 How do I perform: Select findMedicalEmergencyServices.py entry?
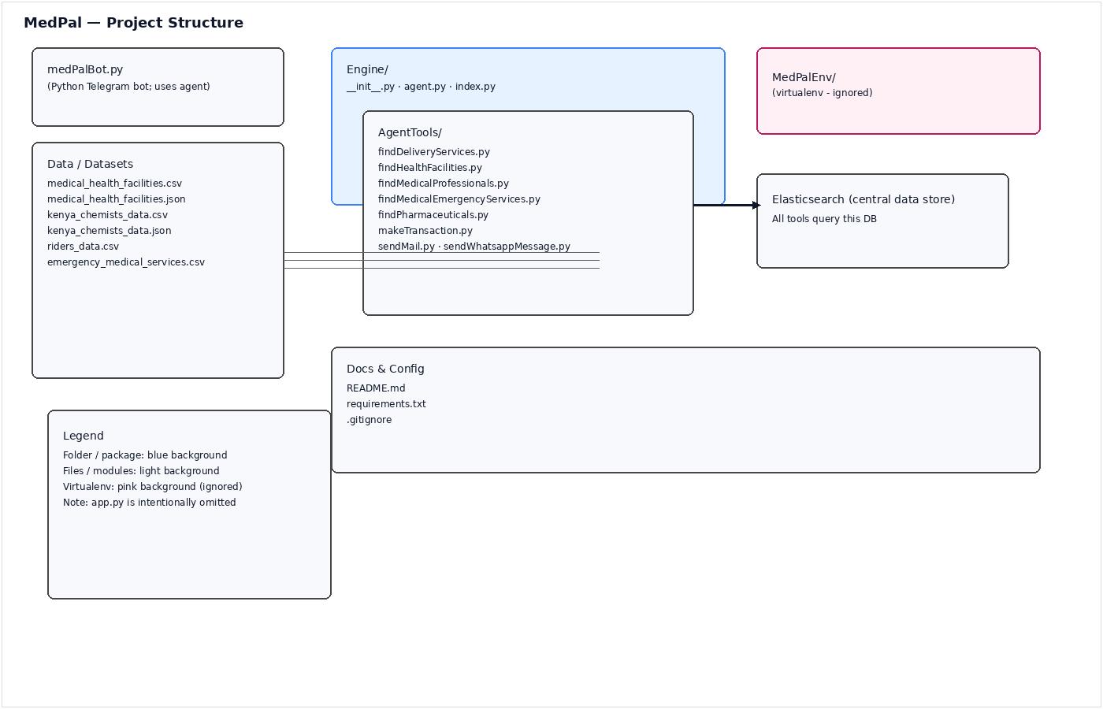click(459, 199)
